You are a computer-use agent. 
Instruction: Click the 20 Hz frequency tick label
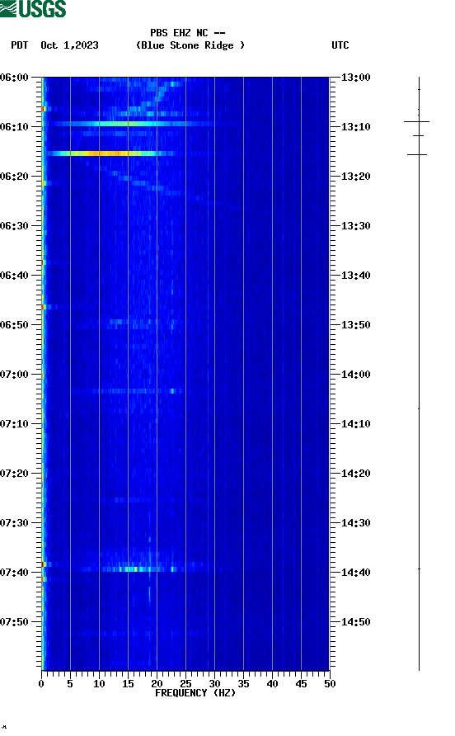click(157, 684)
